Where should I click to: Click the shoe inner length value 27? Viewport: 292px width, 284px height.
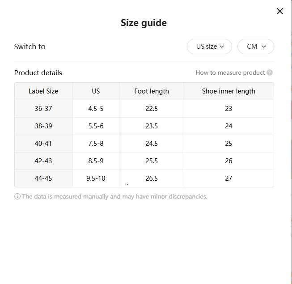(229, 178)
